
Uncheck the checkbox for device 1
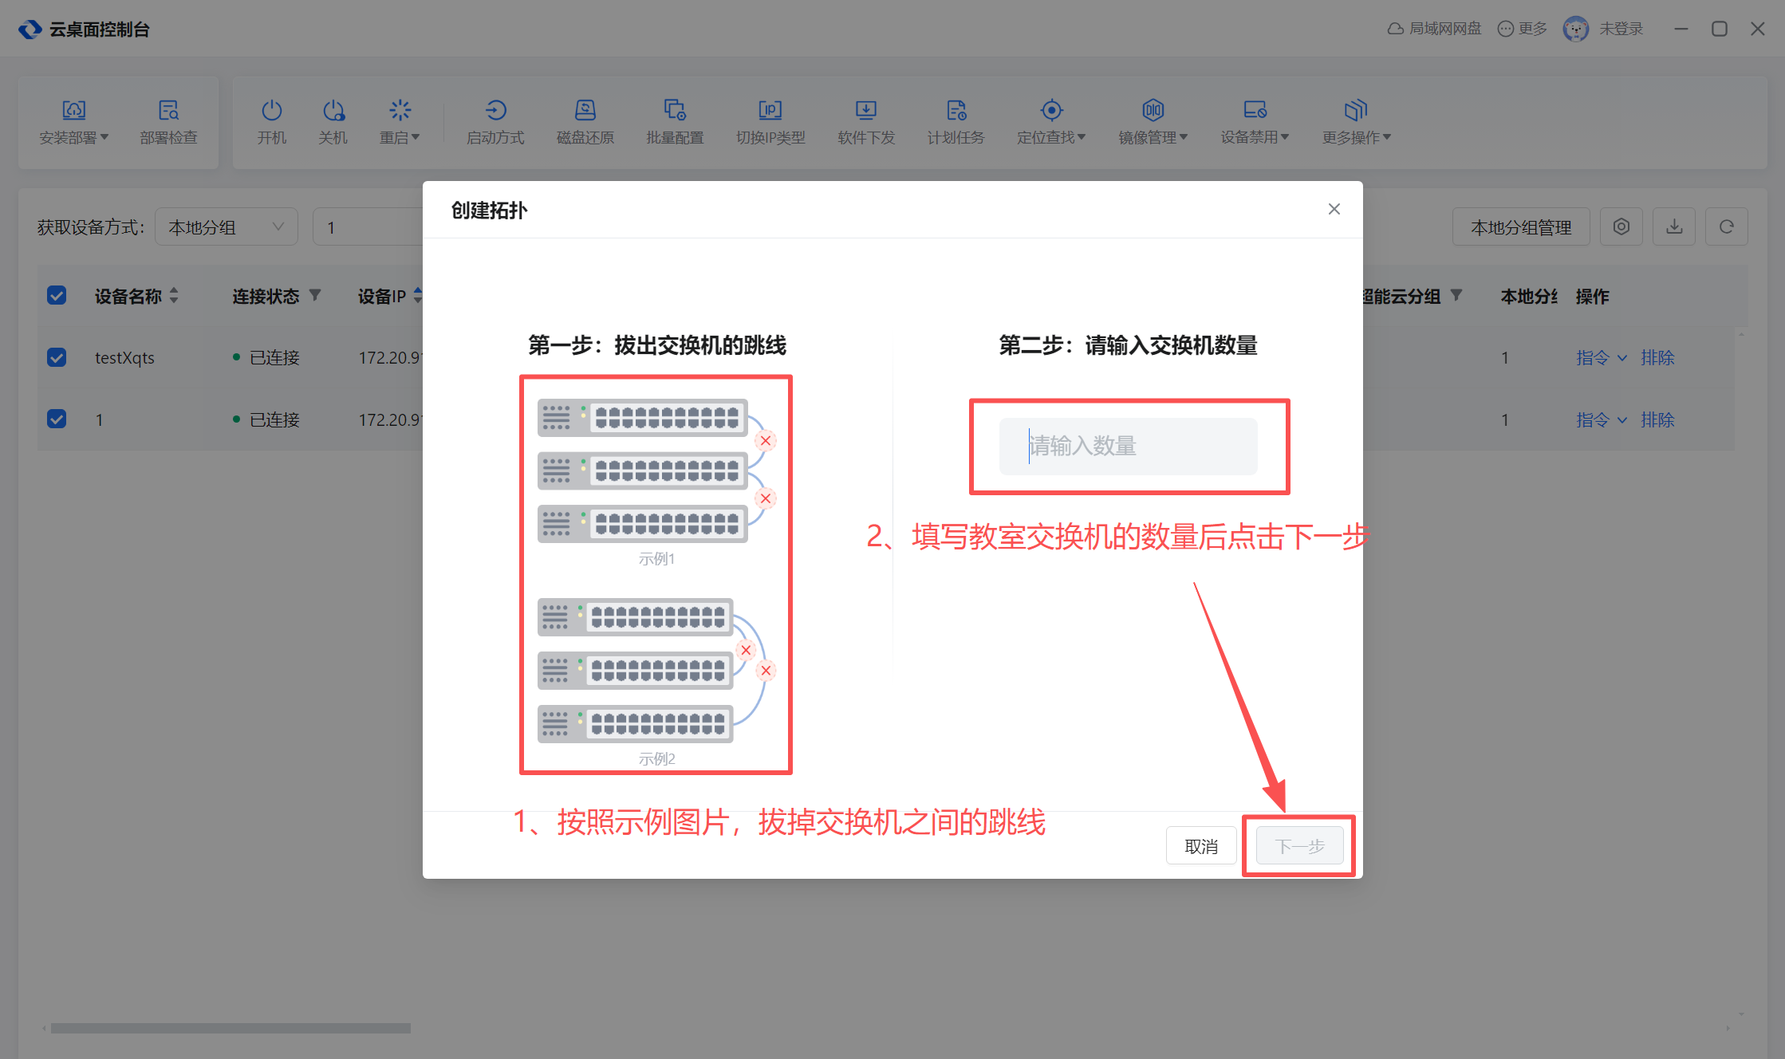[x=57, y=419]
